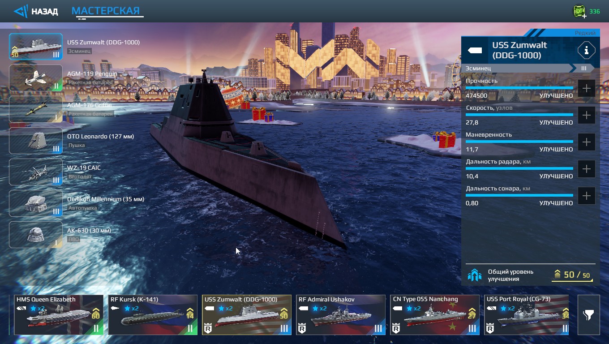
Task: Click the 50 / 50 upgrade level value
Action: 572,275
